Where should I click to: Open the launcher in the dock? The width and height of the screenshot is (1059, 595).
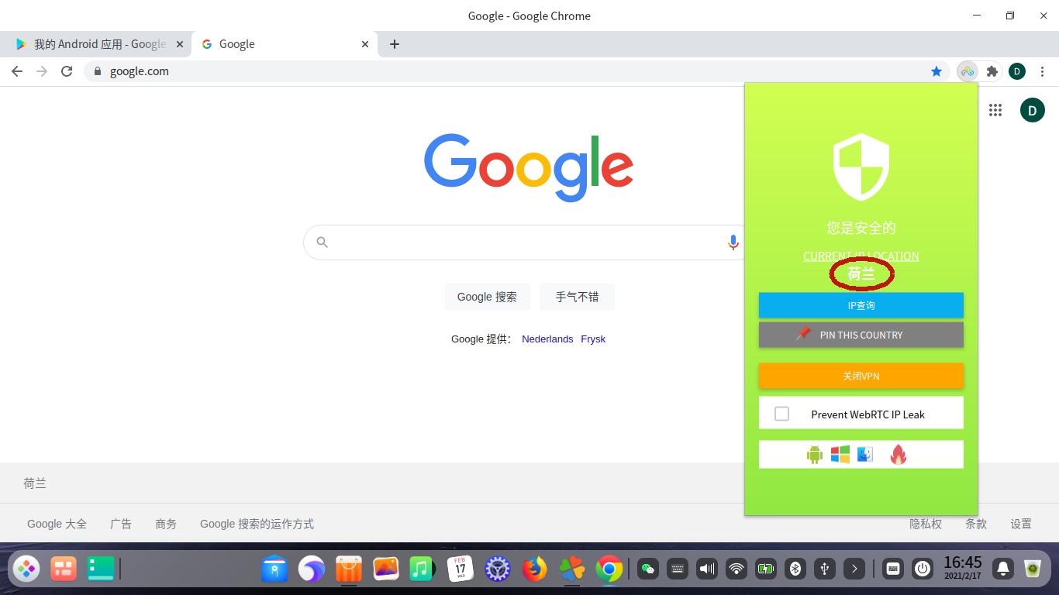pos(26,569)
